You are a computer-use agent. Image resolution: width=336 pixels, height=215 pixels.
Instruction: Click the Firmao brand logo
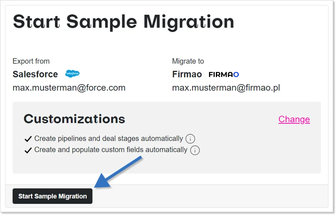tap(224, 74)
